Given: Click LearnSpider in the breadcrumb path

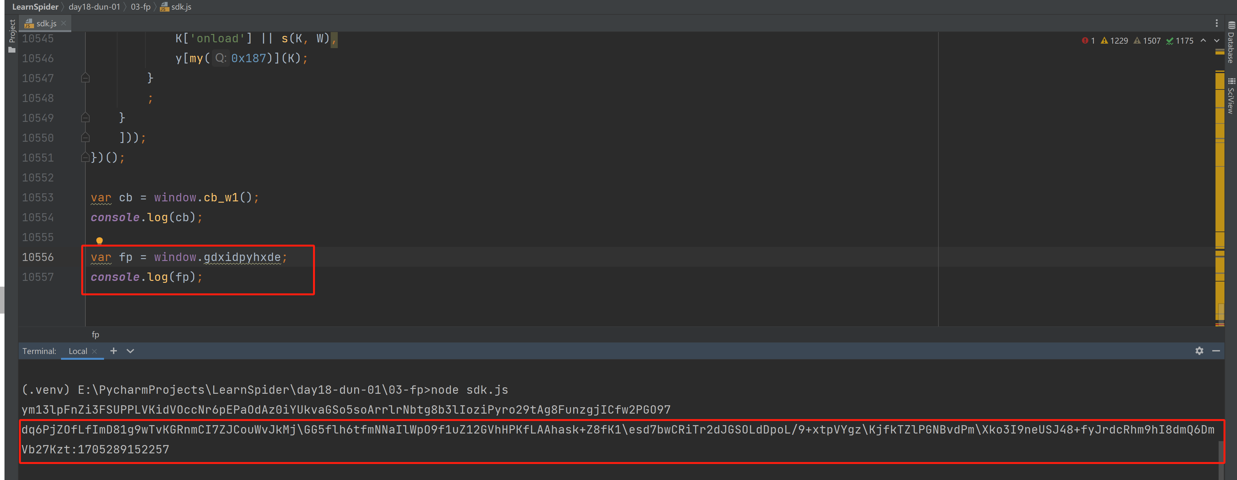Looking at the screenshot, I should click(x=35, y=7).
